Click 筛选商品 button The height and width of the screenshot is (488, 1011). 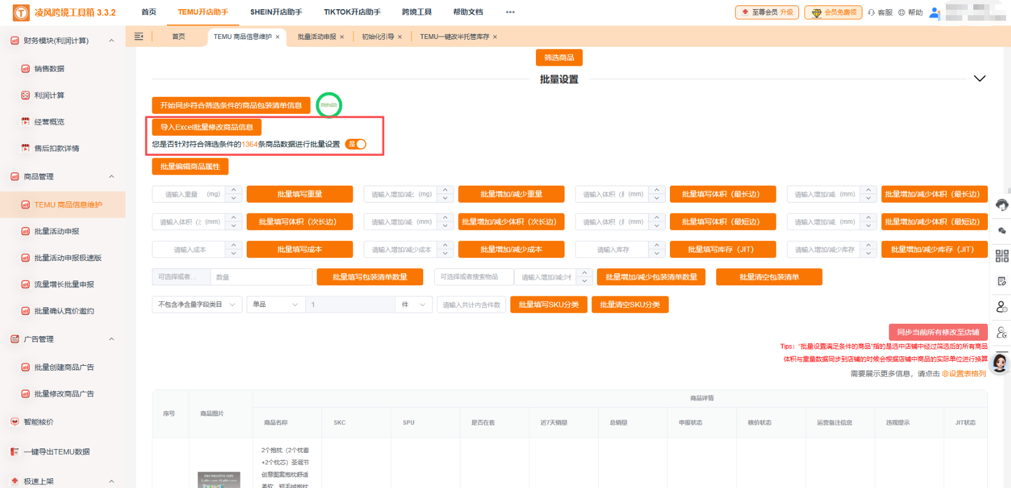point(559,57)
